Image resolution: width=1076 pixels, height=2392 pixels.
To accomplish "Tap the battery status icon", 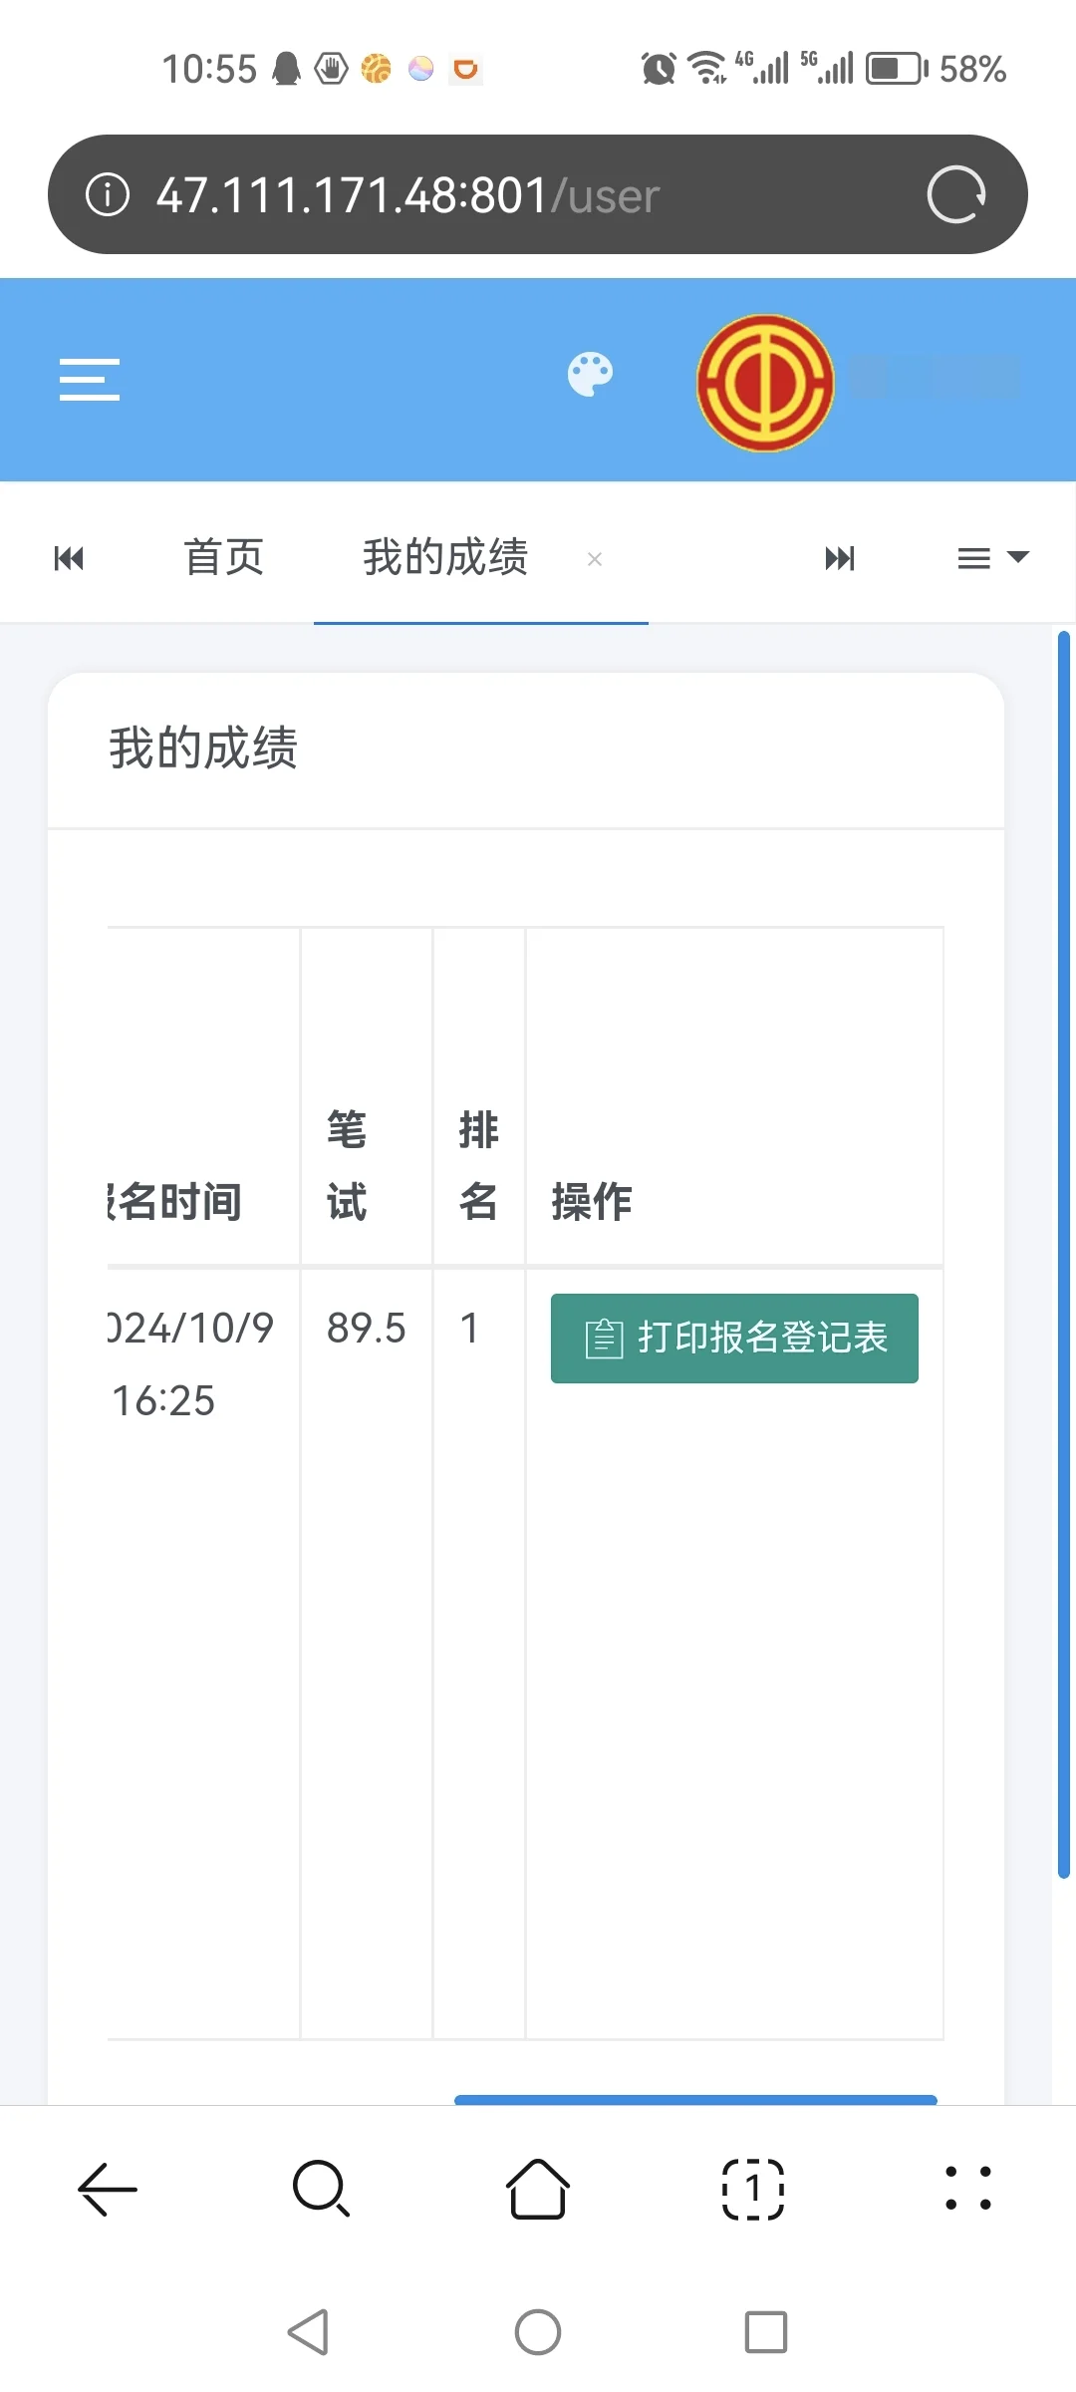I will [897, 69].
